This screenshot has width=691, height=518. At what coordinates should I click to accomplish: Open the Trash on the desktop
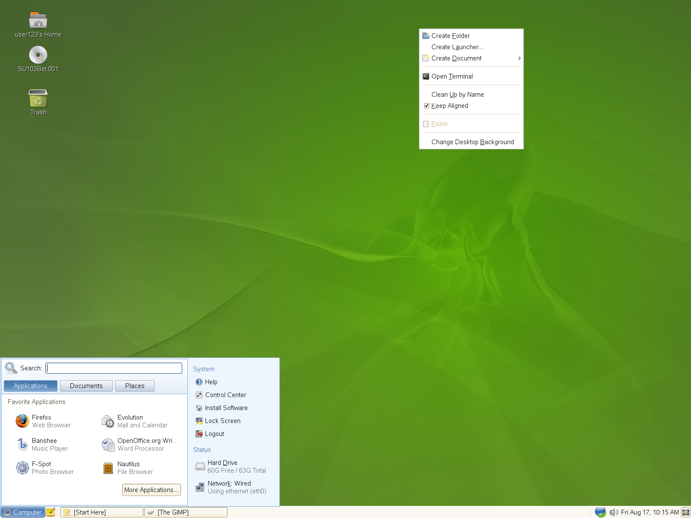38,99
